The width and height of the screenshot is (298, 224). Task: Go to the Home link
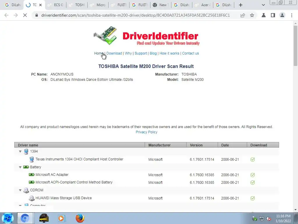(99, 53)
